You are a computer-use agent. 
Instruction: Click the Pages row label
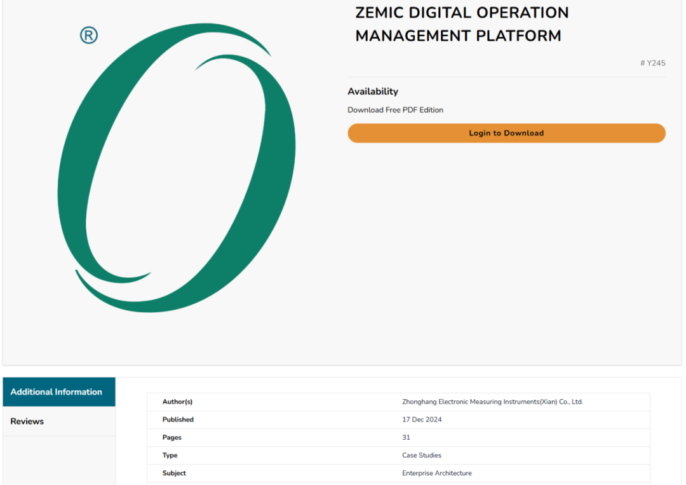[x=171, y=437]
